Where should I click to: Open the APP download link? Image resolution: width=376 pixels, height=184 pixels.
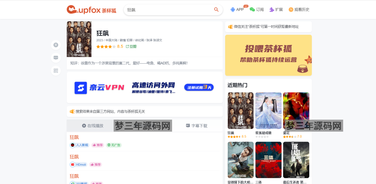click(237, 10)
